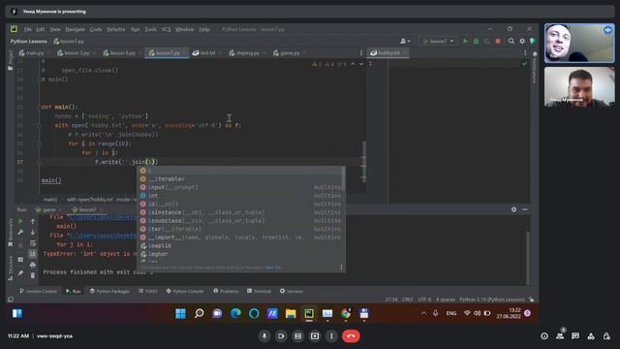Collapse the with open block fold marker
620x349 pixels.
39,125
